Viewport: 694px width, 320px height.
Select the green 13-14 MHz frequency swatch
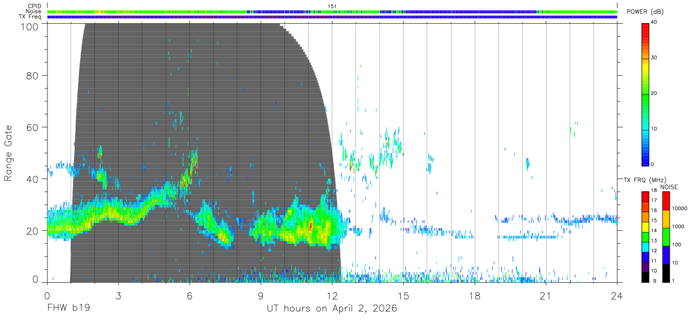pos(645,237)
